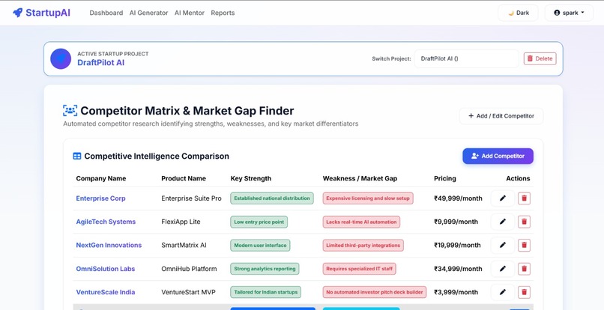The image size is (604, 310).
Task: Click the blue Add Competitor button
Action: point(498,156)
